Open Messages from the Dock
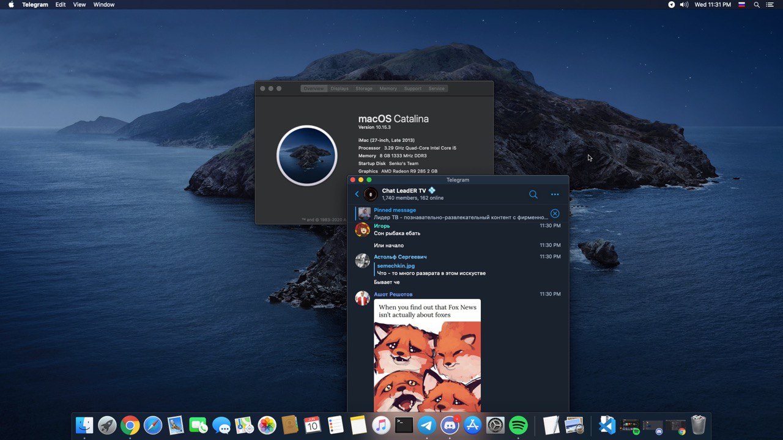This screenshot has height=440, width=783. [x=221, y=425]
